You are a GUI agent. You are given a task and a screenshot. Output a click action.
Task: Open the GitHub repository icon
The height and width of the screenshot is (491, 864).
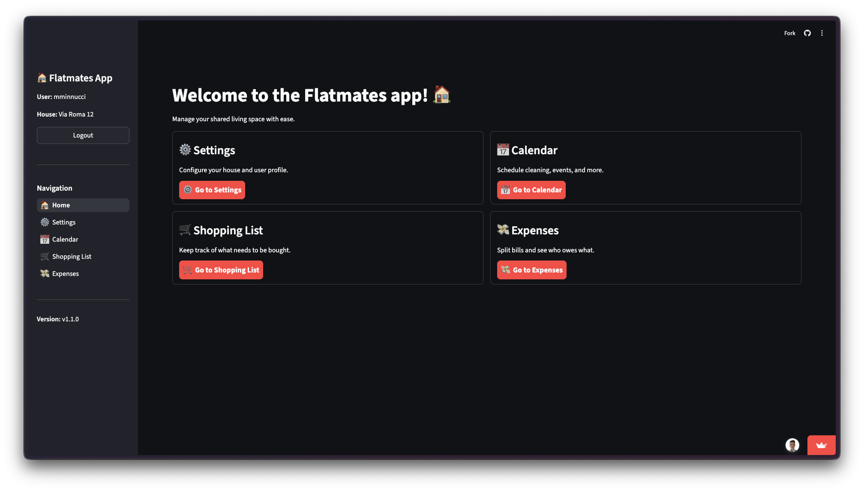tap(807, 33)
